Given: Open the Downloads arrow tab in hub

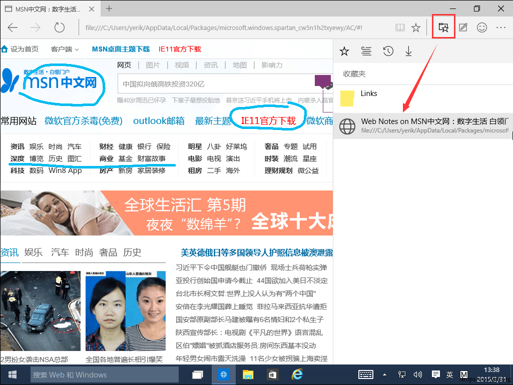Looking at the screenshot, I should click(408, 51).
